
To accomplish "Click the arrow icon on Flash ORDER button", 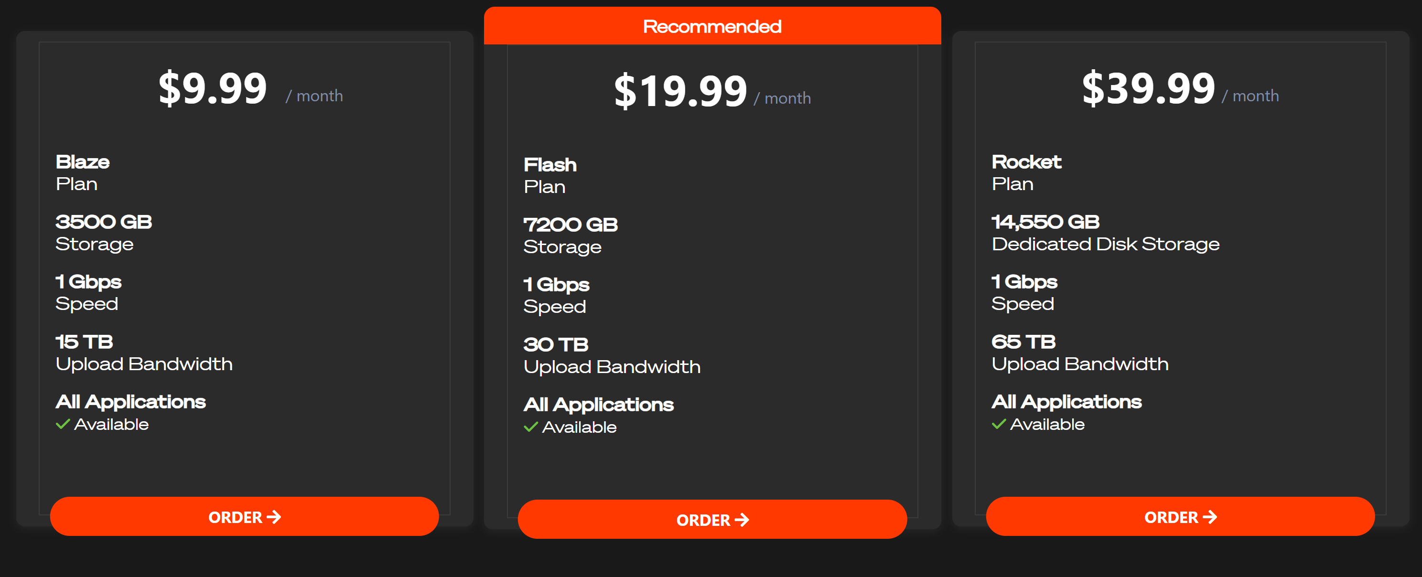I will (742, 520).
